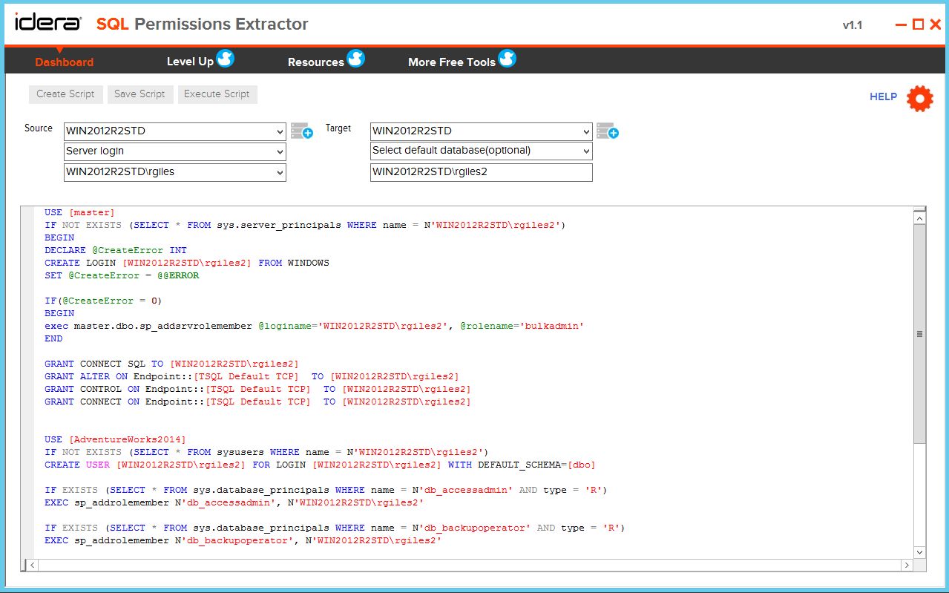Click the horizontal scroll right arrow
949x593 pixels.
point(907,566)
